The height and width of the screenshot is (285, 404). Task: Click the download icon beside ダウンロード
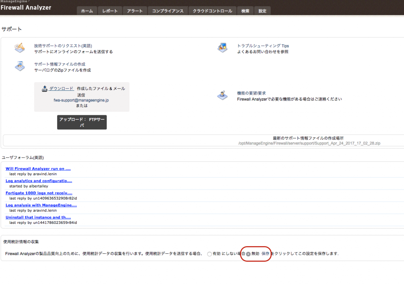45,89
